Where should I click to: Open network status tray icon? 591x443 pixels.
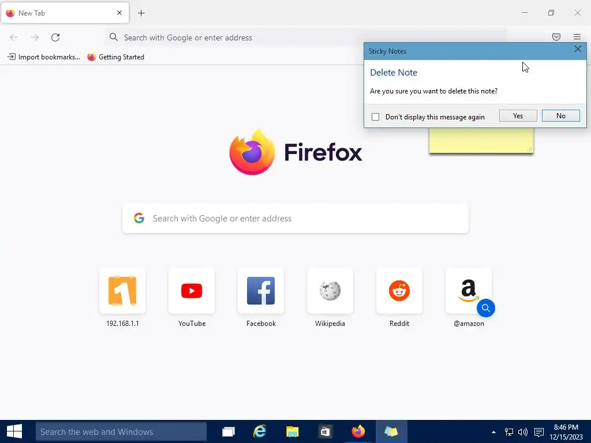click(509, 432)
